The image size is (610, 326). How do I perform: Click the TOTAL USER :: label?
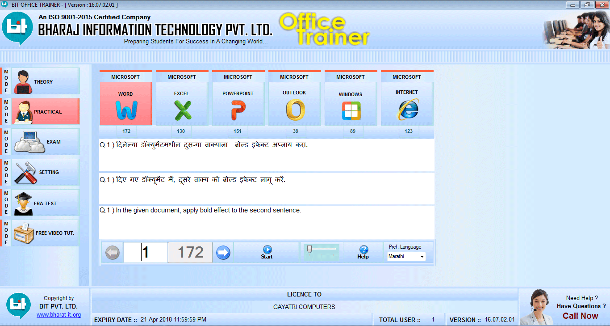point(400,320)
